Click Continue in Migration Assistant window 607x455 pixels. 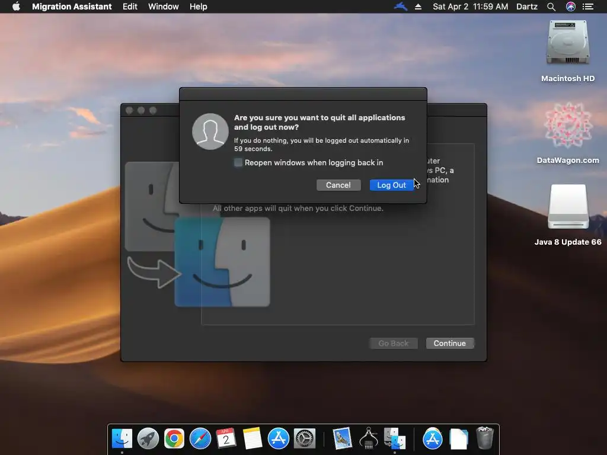[450, 343]
